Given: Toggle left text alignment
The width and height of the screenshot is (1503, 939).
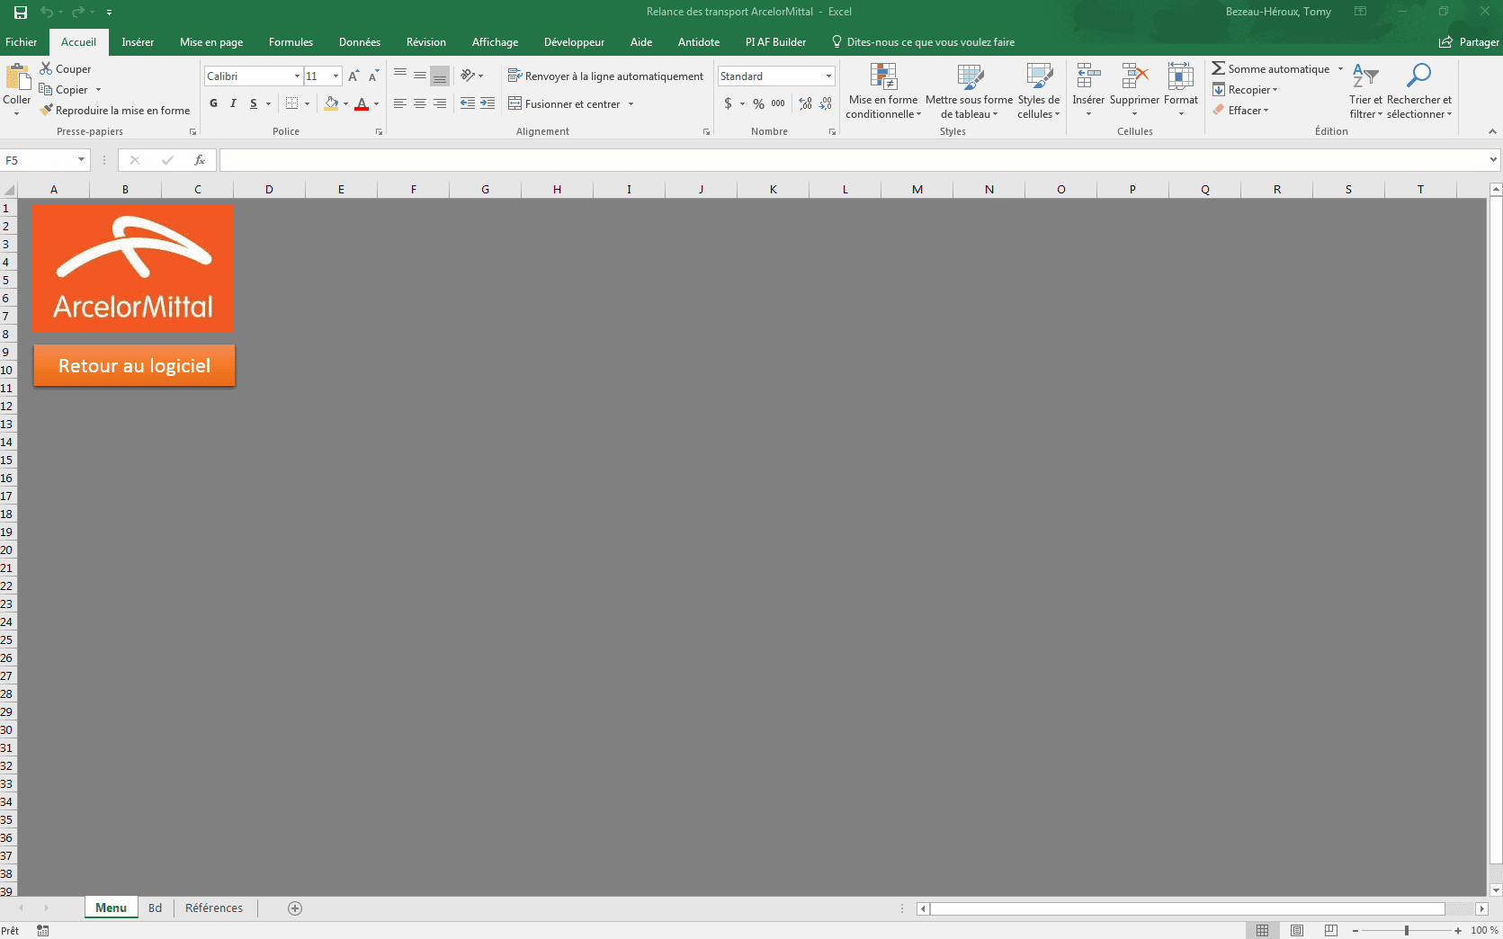Looking at the screenshot, I should click(x=400, y=103).
